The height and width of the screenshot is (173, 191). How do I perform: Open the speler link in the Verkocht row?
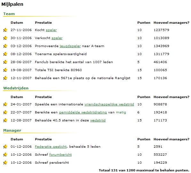(x=57, y=38)
